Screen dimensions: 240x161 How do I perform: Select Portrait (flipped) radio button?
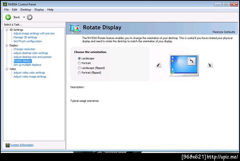79,73
